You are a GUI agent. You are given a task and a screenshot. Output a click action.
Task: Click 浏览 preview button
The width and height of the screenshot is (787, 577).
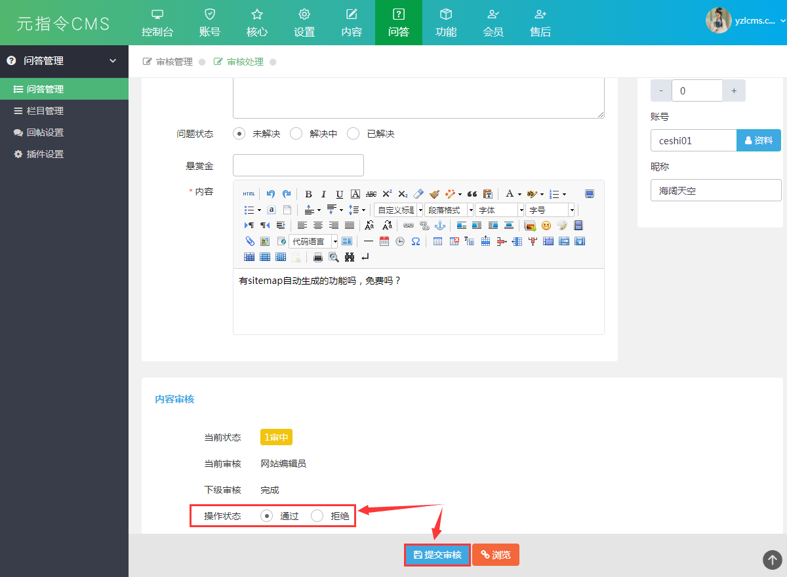pyautogui.click(x=496, y=555)
